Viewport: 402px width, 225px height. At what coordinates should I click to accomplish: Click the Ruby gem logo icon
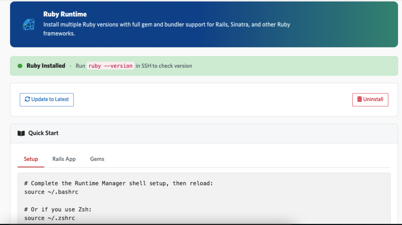[28, 25]
